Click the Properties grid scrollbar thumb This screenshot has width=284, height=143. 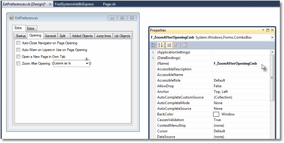point(272,78)
